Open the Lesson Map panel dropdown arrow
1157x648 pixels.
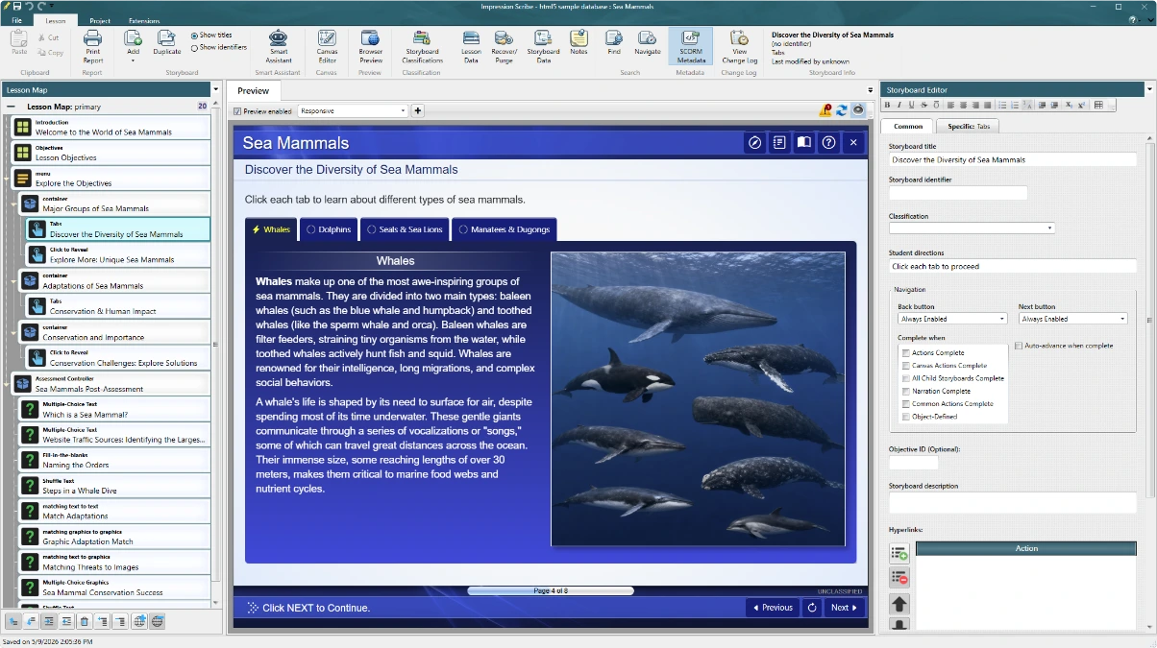pos(215,89)
